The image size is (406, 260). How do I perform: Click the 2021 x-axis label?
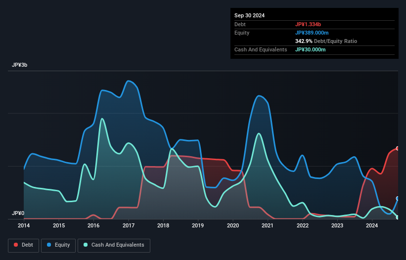[x=268, y=225]
